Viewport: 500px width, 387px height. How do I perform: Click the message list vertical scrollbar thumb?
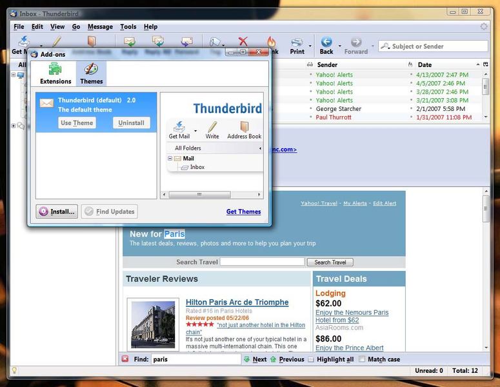click(486, 86)
